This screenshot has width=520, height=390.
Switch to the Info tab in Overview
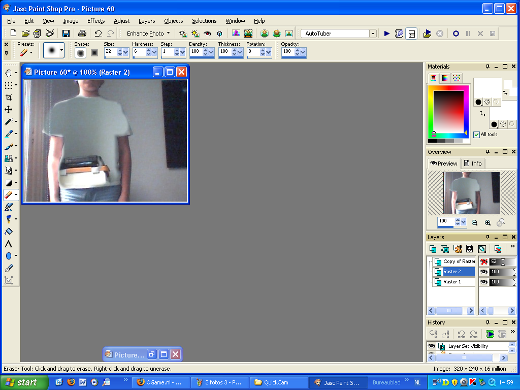click(473, 163)
